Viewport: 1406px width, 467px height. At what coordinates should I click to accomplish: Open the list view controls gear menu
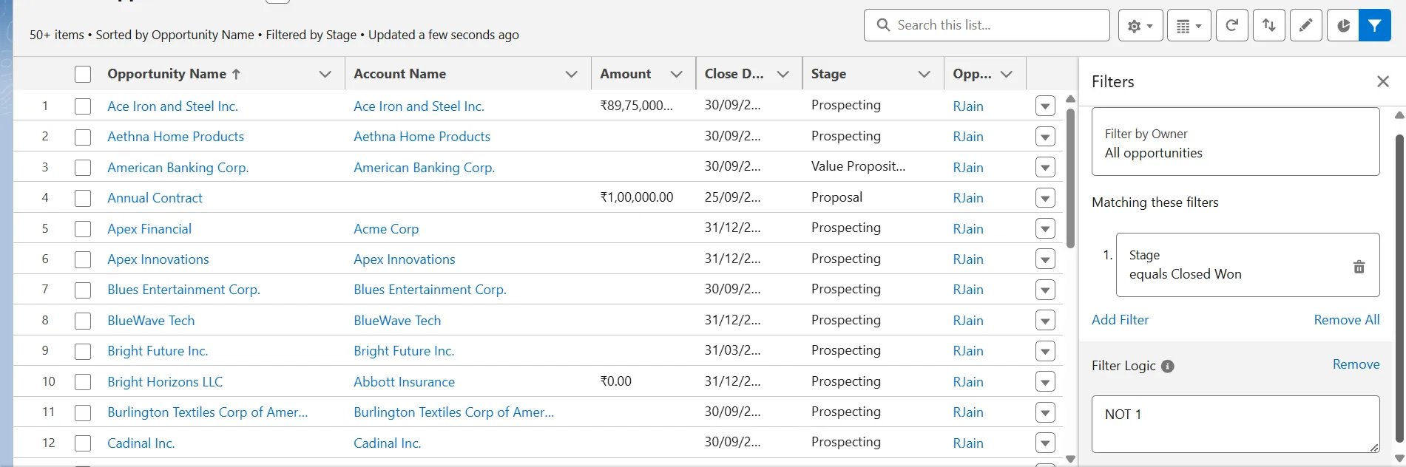(1140, 26)
